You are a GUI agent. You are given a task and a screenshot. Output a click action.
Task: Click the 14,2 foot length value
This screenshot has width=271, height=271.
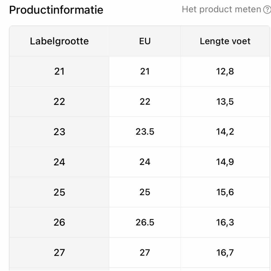click(x=225, y=132)
